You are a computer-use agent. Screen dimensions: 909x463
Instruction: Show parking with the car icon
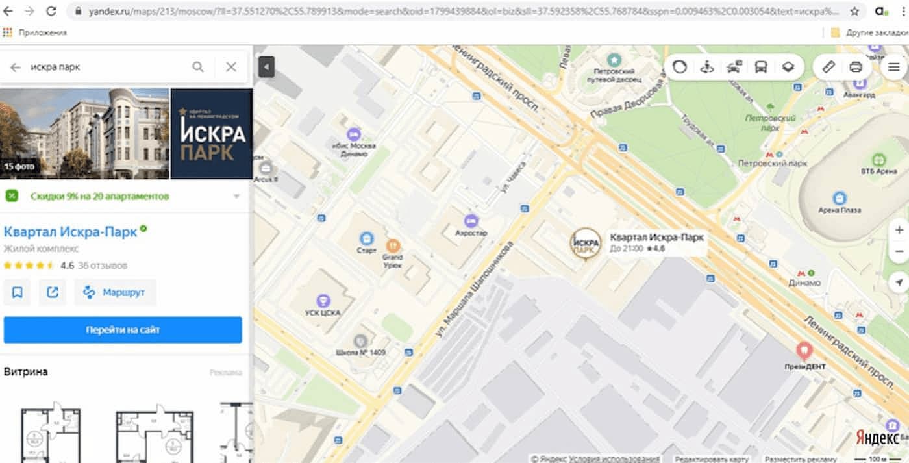pyautogui.click(x=734, y=67)
